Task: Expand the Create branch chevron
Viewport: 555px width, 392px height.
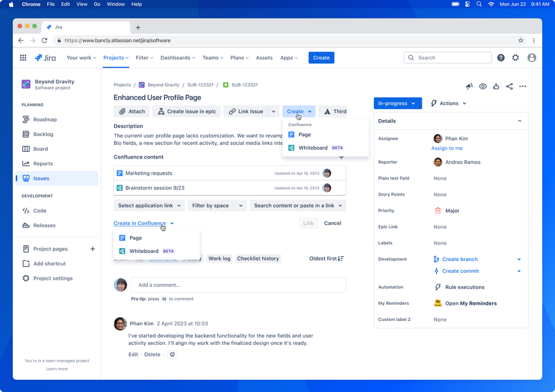Action: (519, 259)
